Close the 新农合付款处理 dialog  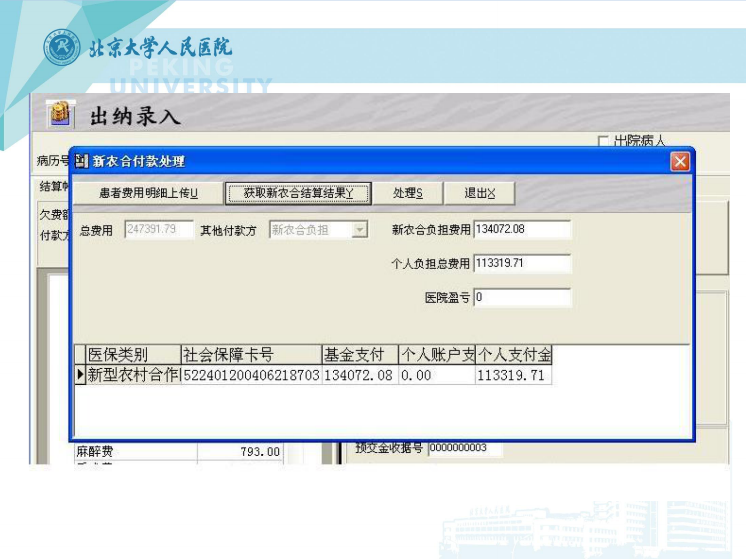680,162
